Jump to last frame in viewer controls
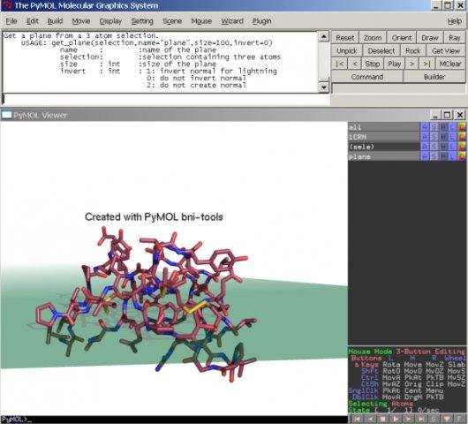This screenshot has width=468, height=424. 421,420
